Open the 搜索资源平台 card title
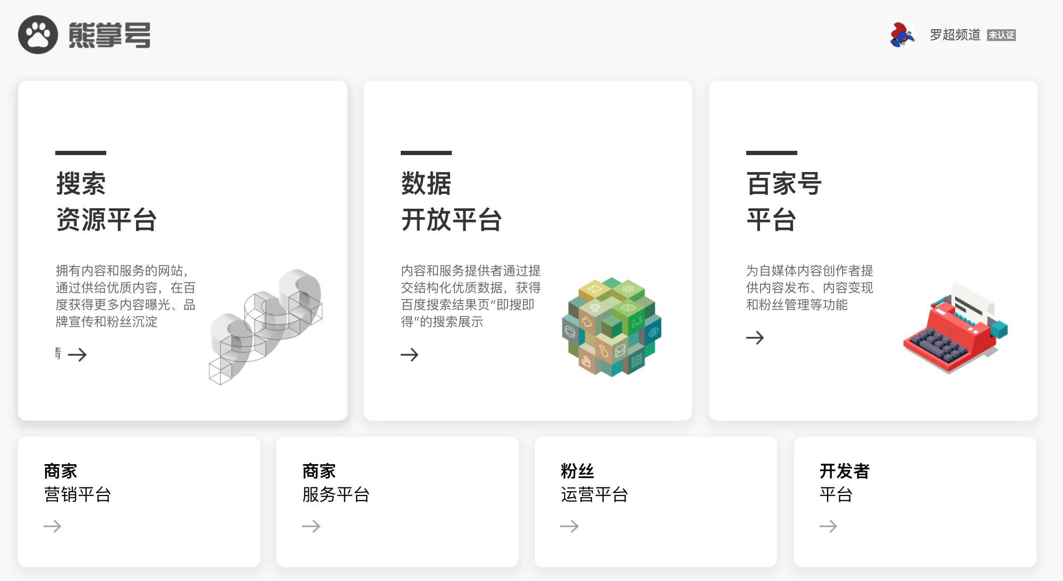The height and width of the screenshot is (581, 1063). [x=106, y=202]
